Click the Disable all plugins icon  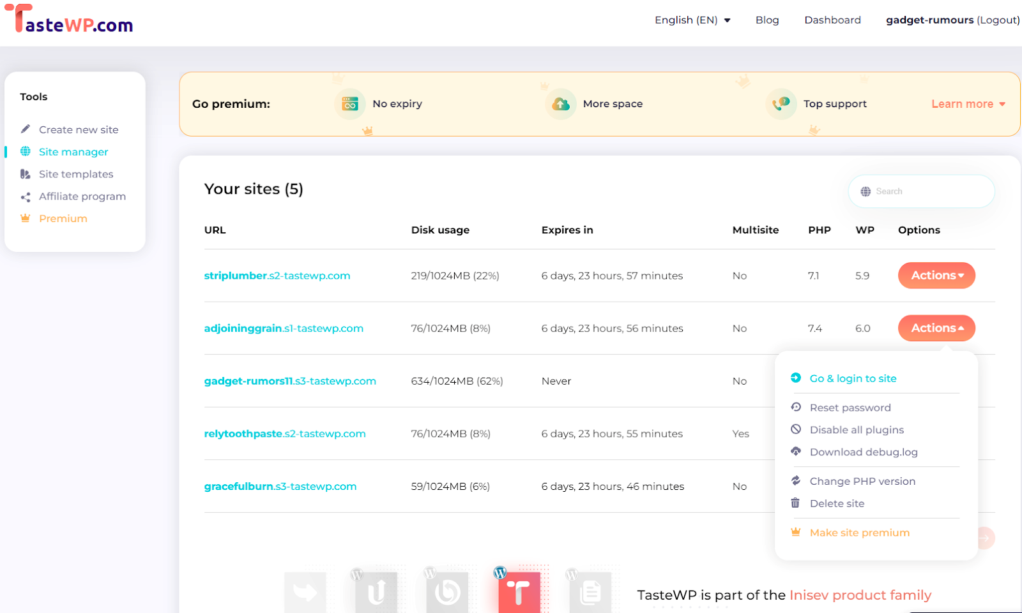(796, 429)
